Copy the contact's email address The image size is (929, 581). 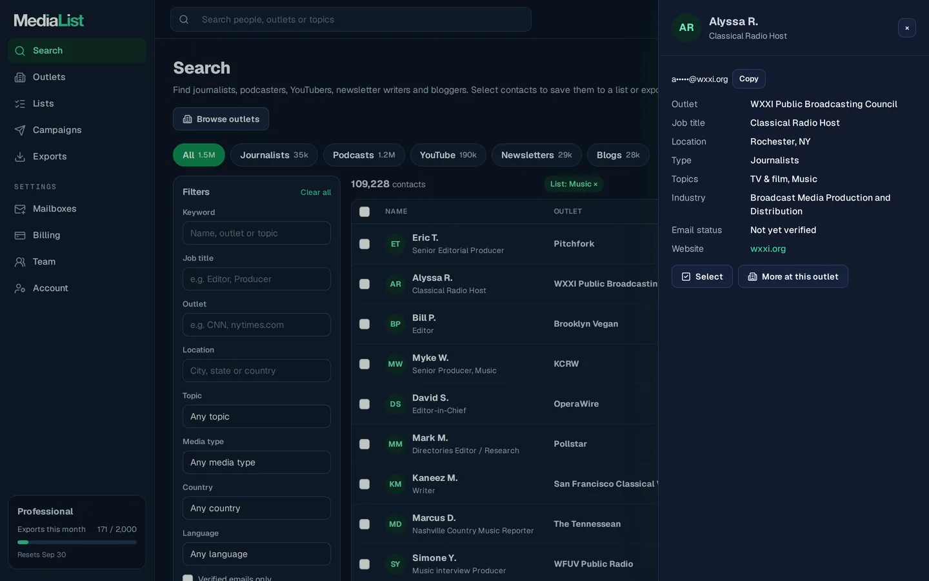(x=748, y=79)
